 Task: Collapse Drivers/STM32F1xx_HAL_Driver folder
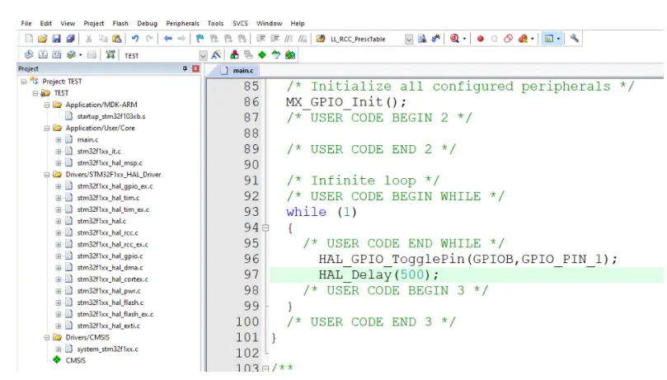click(47, 174)
